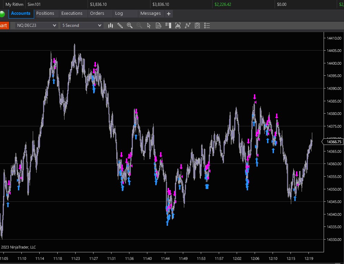The width and height of the screenshot is (344, 264).
Task: Open the Properties list icon
Action: (207, 25)
